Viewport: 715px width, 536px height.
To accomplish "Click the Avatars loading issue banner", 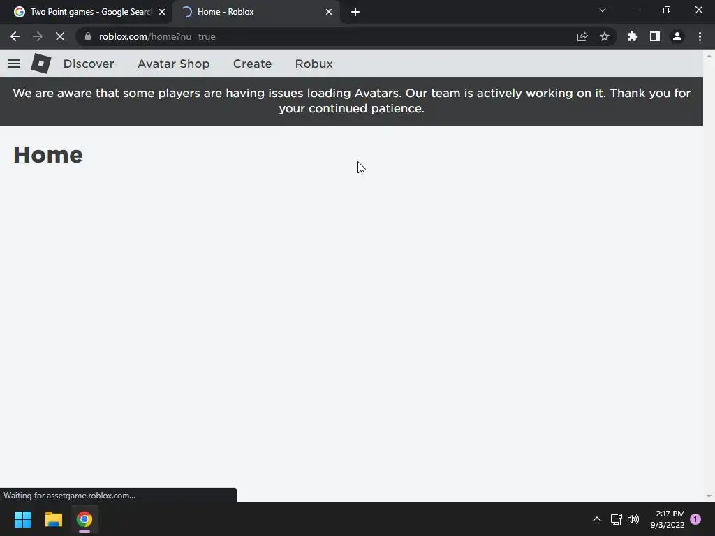I will (x=352, y=101).
